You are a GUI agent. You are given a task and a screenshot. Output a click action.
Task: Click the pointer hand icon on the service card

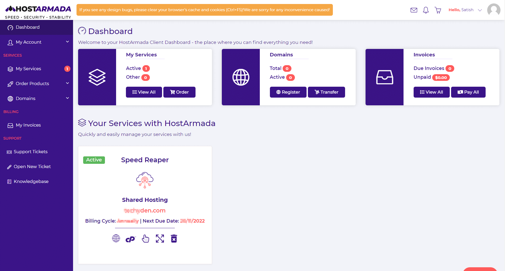tap(145, 239)
